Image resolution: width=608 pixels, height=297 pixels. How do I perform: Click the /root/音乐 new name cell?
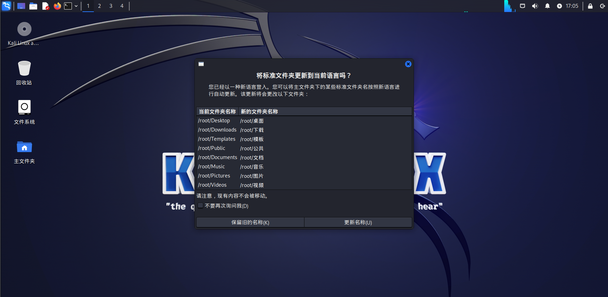(x=252, y=167)
